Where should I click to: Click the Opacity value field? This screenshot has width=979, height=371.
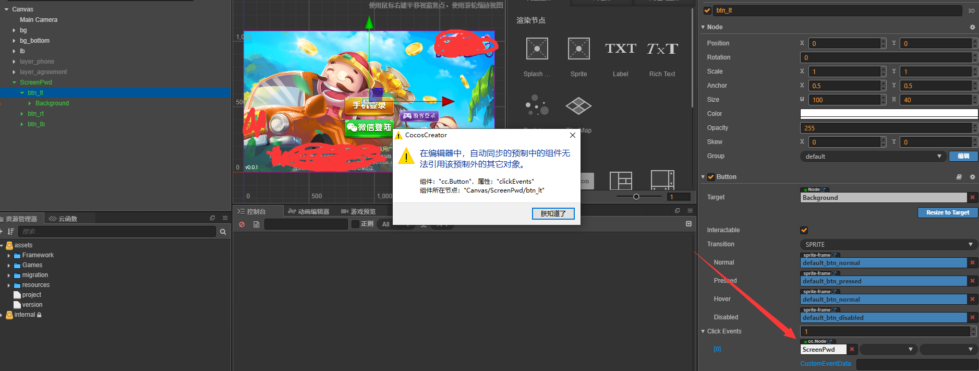click(886, 128)
